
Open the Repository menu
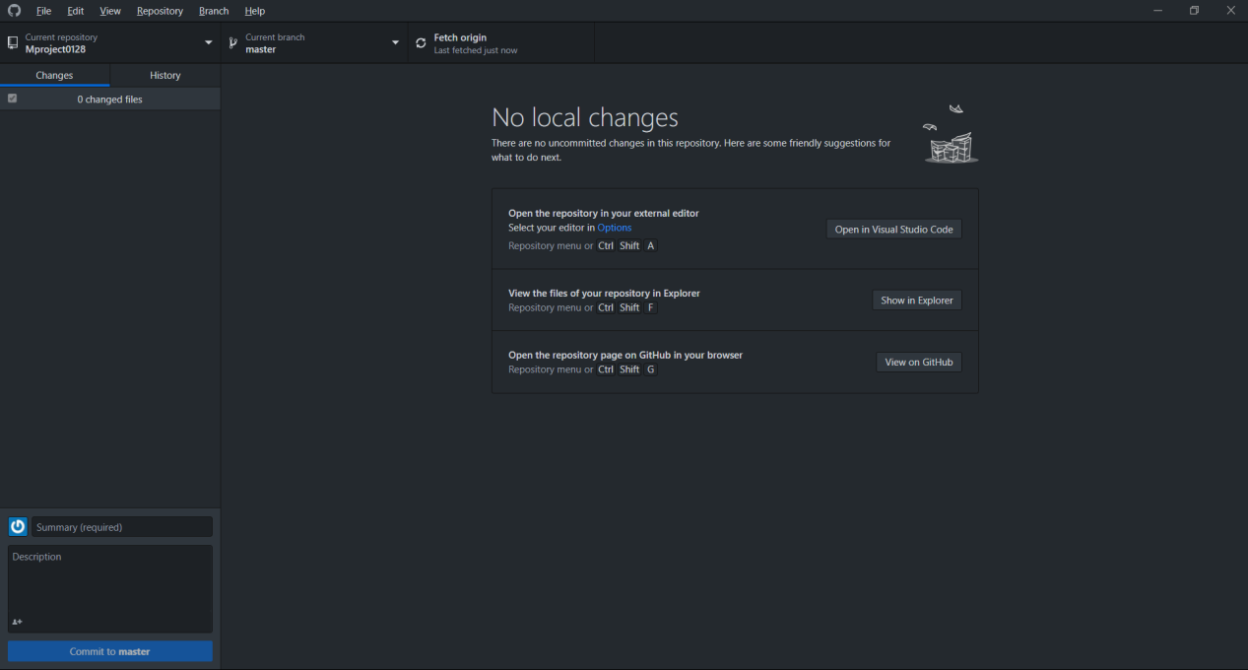(x=160, y=11)
